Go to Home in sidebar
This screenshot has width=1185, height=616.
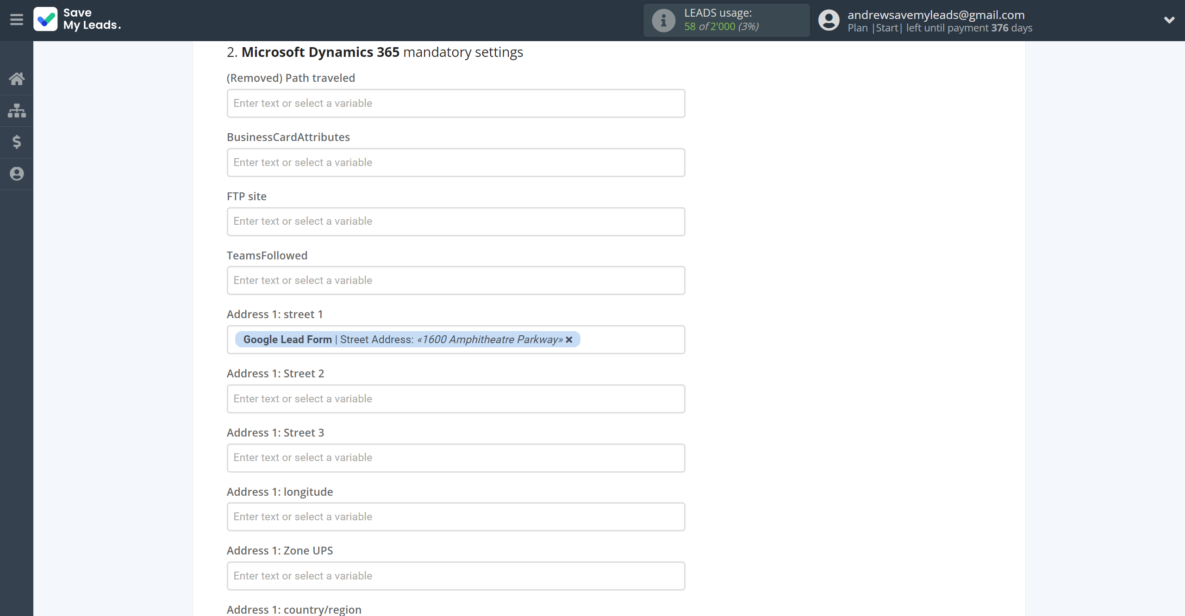pos(17,79)
